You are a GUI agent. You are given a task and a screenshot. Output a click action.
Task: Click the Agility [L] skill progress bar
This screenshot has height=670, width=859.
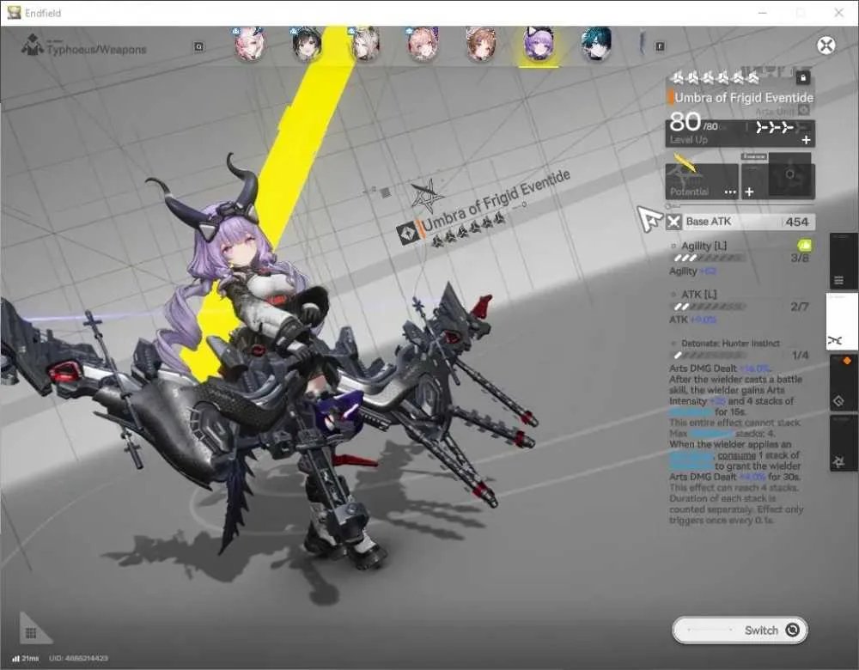point(709,258)
